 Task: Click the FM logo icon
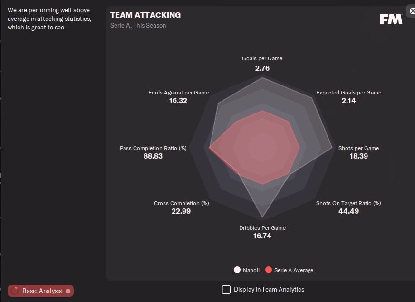click(391, 19)
